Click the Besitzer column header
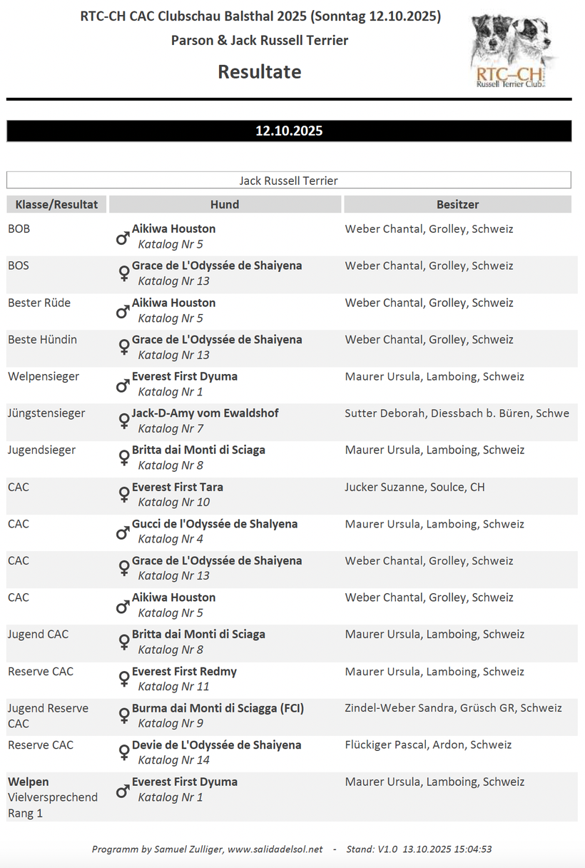The image size is (585, 868). [457, 204]
